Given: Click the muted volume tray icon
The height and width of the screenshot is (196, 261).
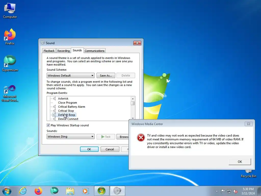Looking at the screenshot, I should pos(235,191).
